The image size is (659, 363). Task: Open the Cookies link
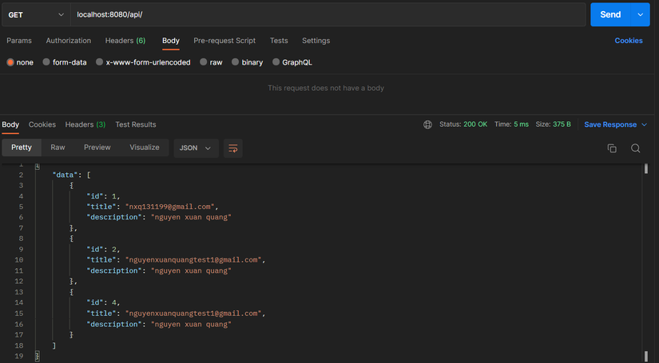point(628,41)
